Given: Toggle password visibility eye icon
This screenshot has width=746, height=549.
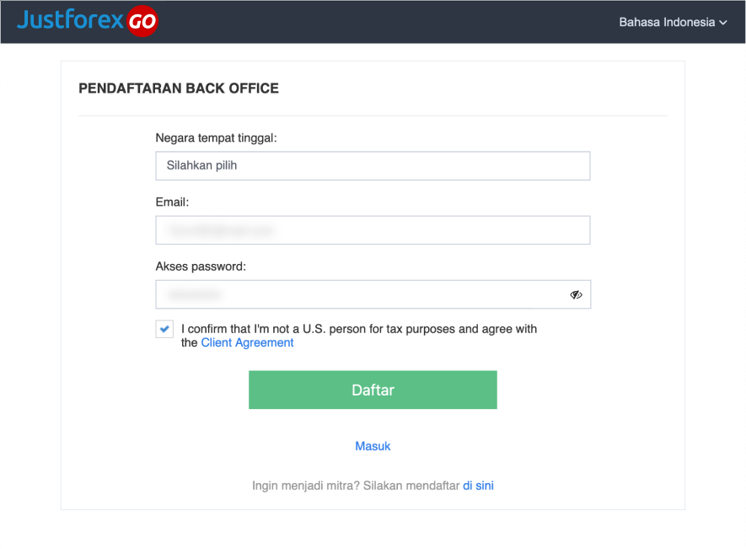Looking at the screenshot, I should 576,294.
